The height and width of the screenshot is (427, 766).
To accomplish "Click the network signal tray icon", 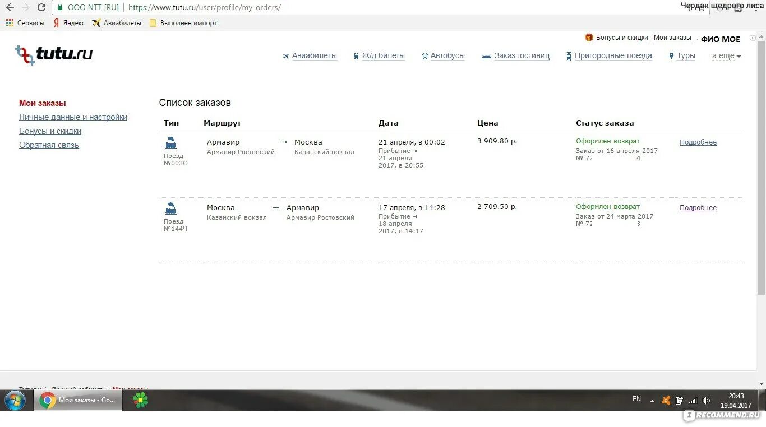I will click(693, 400).
